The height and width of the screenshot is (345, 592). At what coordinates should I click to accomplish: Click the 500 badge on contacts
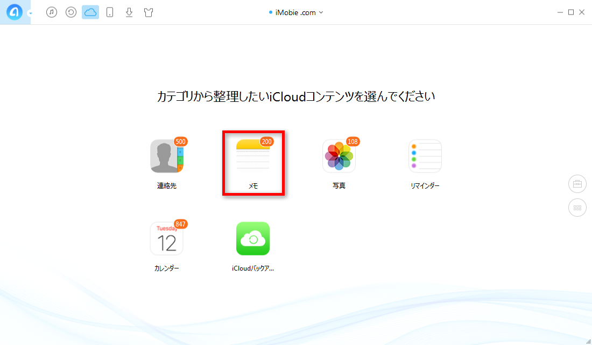click(180, 141)
